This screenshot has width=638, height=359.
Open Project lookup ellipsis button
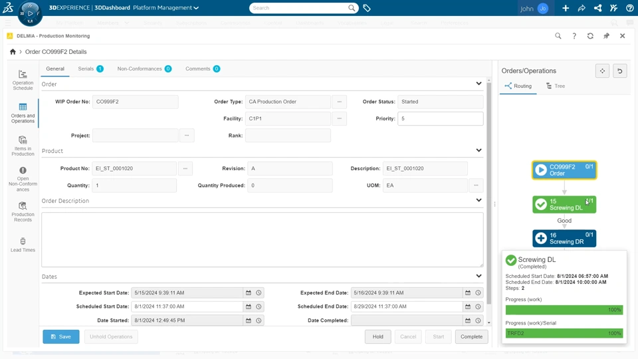pos(187,135)
